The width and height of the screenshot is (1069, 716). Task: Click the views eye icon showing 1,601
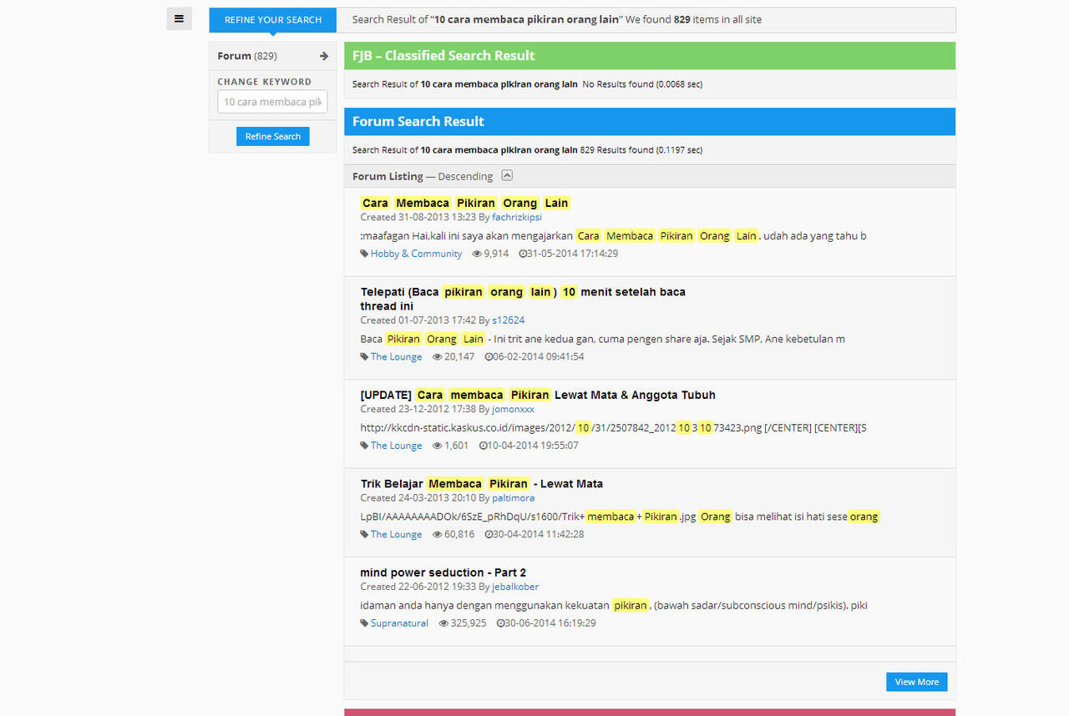[438, 446]
